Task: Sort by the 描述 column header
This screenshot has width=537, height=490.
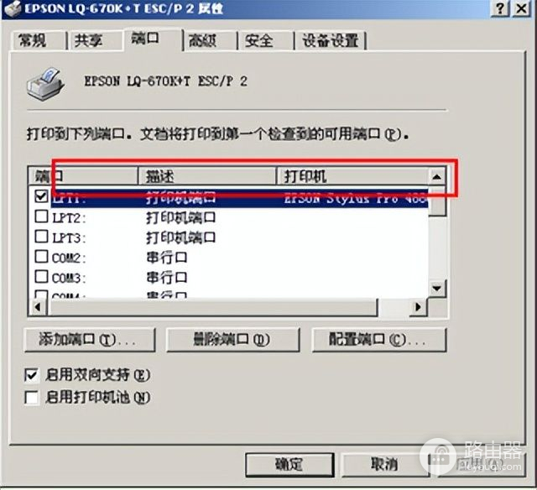Action: point(207,177)
